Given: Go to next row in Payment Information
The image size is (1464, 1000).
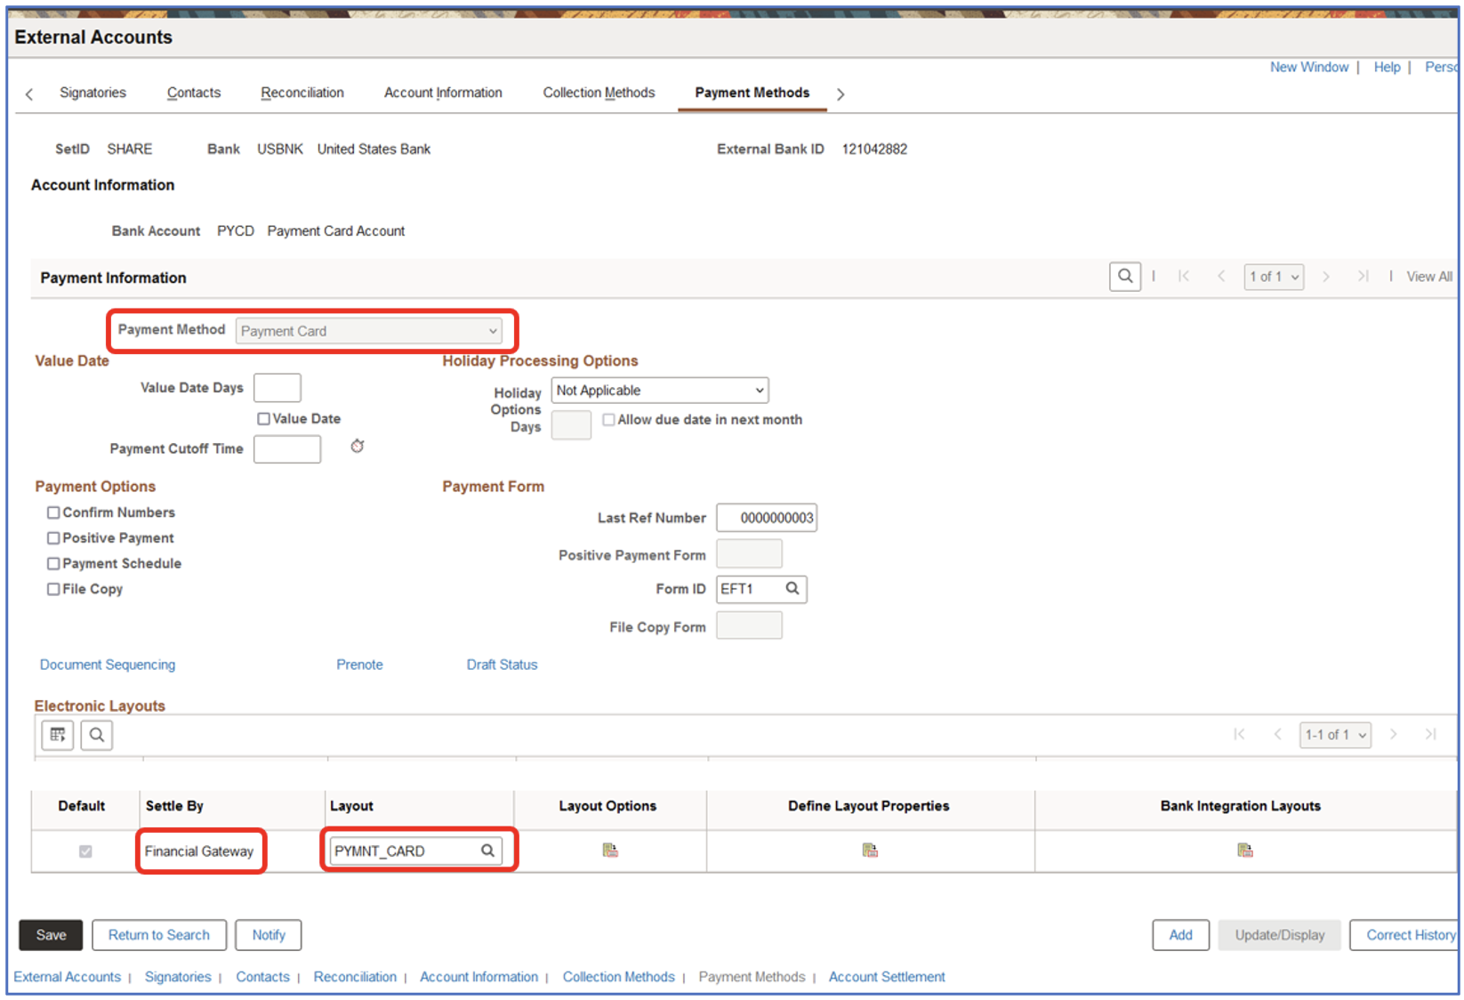Looking at the screenshot, I should [1326, 277].
